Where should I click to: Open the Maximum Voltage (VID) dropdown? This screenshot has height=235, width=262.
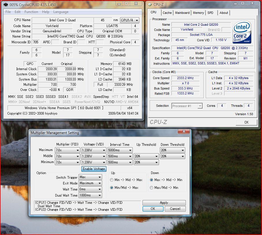pos(93,150)
